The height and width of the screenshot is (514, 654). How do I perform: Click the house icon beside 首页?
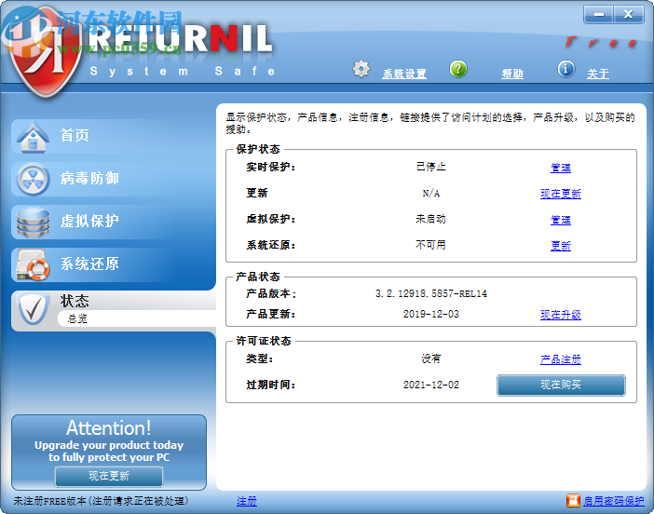click(33, 136)
